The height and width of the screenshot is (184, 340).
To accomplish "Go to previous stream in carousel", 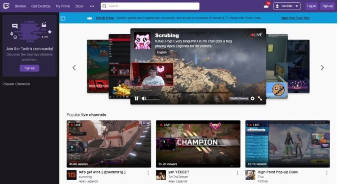I will coord(74,68).
